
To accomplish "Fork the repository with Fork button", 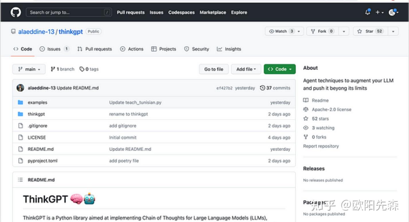I will (323, 31).
